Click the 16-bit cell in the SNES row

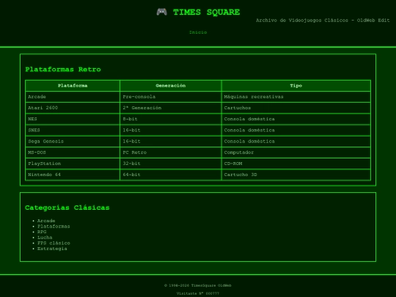pos(170,130)
